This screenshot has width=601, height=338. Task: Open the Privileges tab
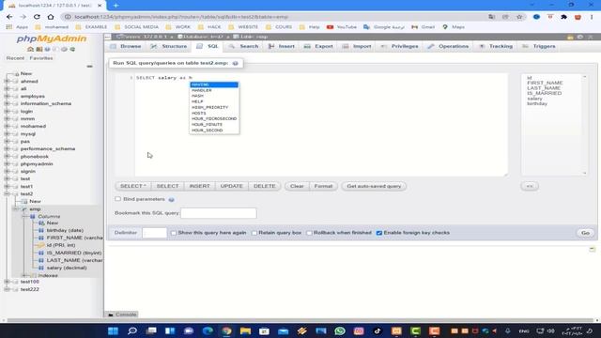[400, 46]
